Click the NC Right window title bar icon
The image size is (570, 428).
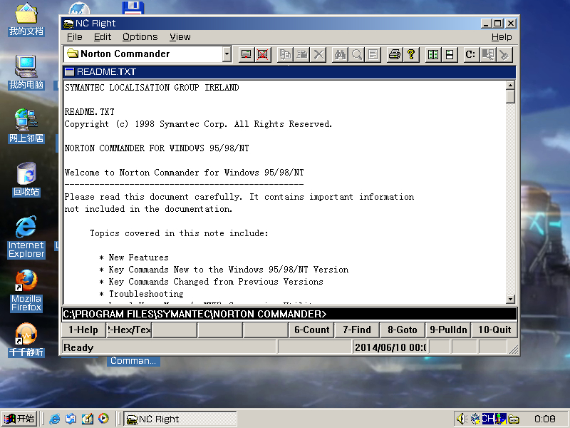coord(68,24)
